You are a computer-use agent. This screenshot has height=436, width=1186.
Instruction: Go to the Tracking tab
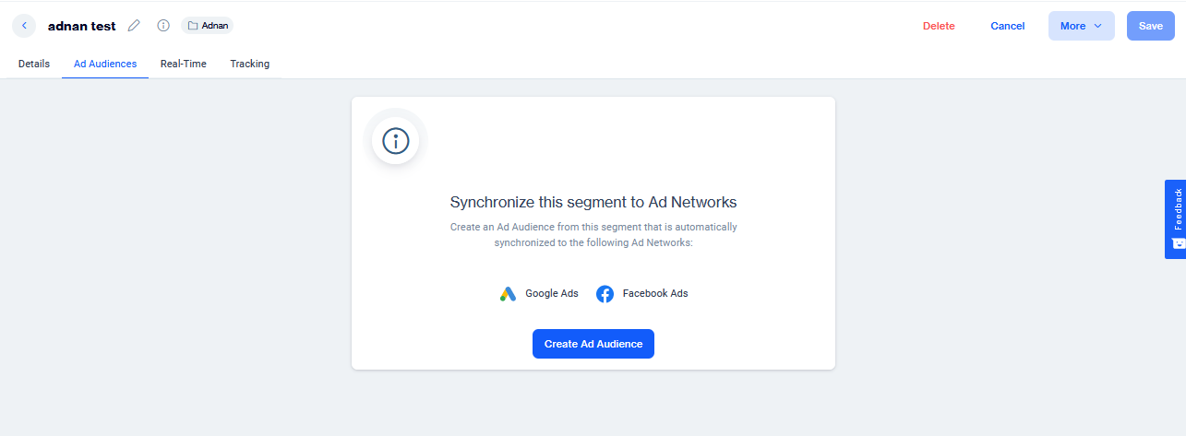250,64
